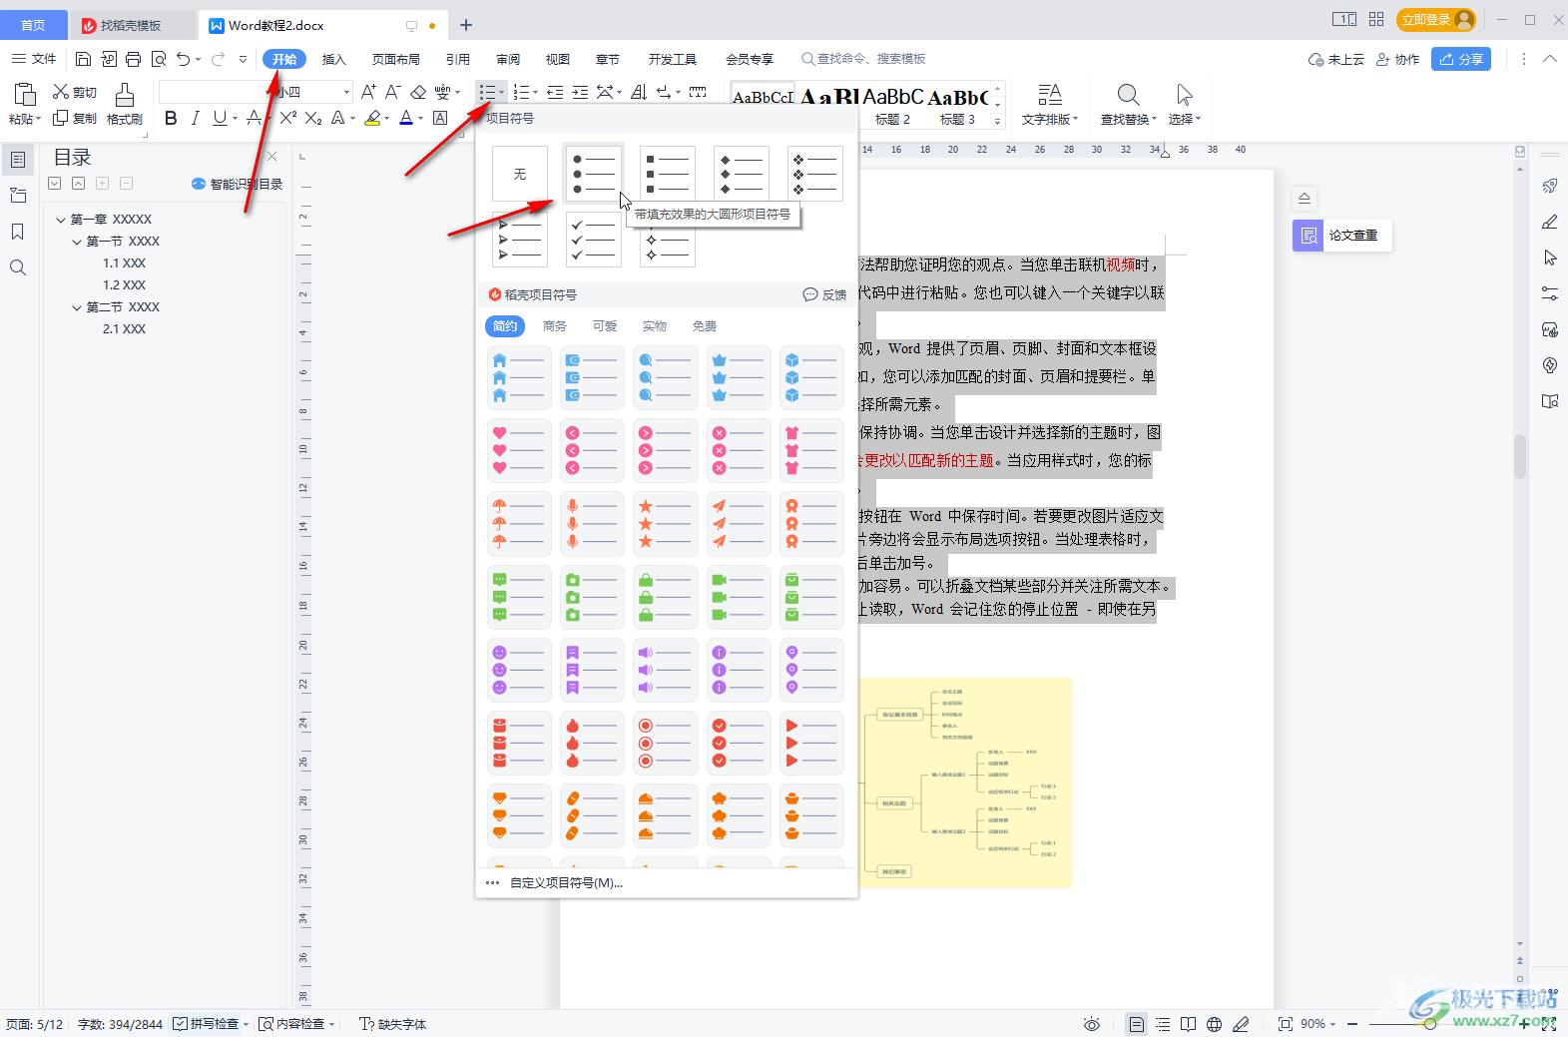Viewport: 1568px width, 1037px height.
Task: Click the Undo arrow icon
Action: [183, 59]
